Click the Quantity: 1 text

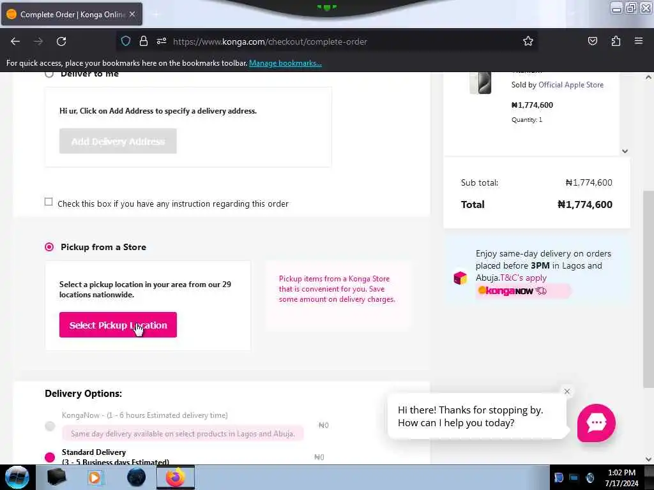(527, 119)
